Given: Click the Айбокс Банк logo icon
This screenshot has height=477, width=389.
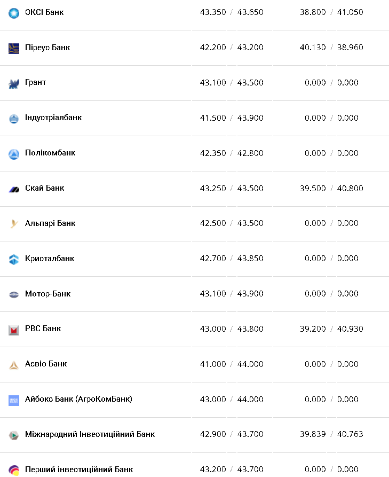Looking at the screenshot, I should [14, 400].
